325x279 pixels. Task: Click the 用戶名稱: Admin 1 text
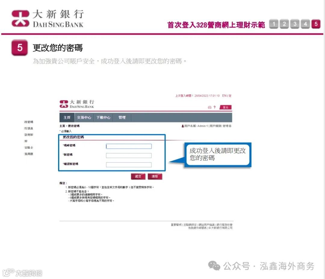pyautogui.click(x=196, y=126)
